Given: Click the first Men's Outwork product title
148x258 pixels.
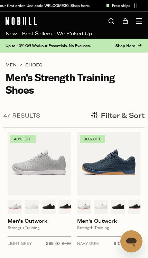Looking at the screenshot, I should (x=27, y=221).
